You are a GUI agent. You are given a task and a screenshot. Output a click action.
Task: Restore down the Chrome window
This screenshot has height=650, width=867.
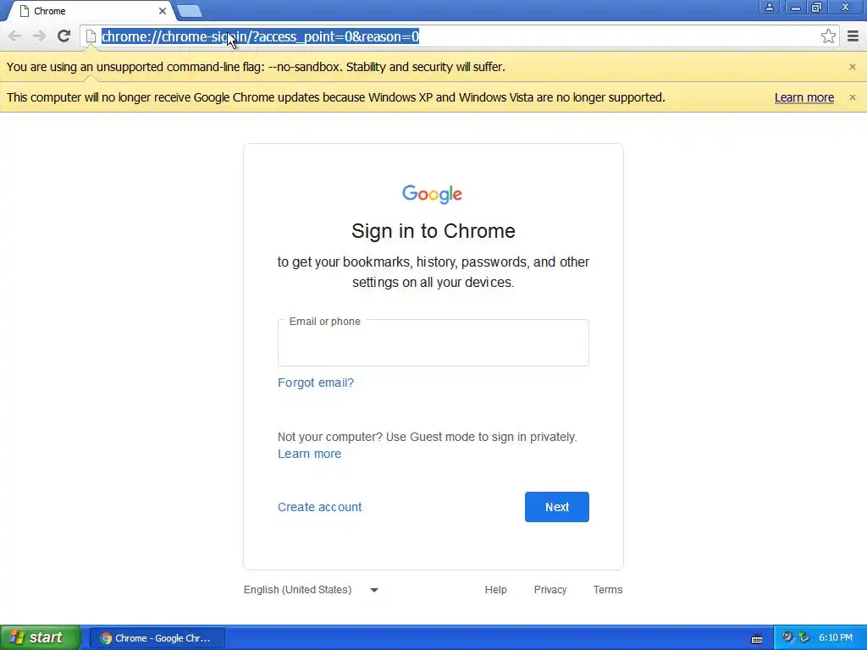(x=817, y=7)
